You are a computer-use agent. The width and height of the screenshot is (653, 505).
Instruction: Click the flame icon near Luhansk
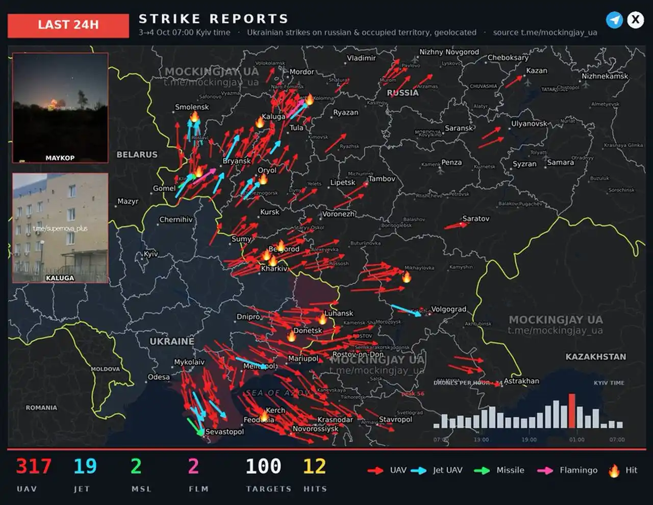322,319
